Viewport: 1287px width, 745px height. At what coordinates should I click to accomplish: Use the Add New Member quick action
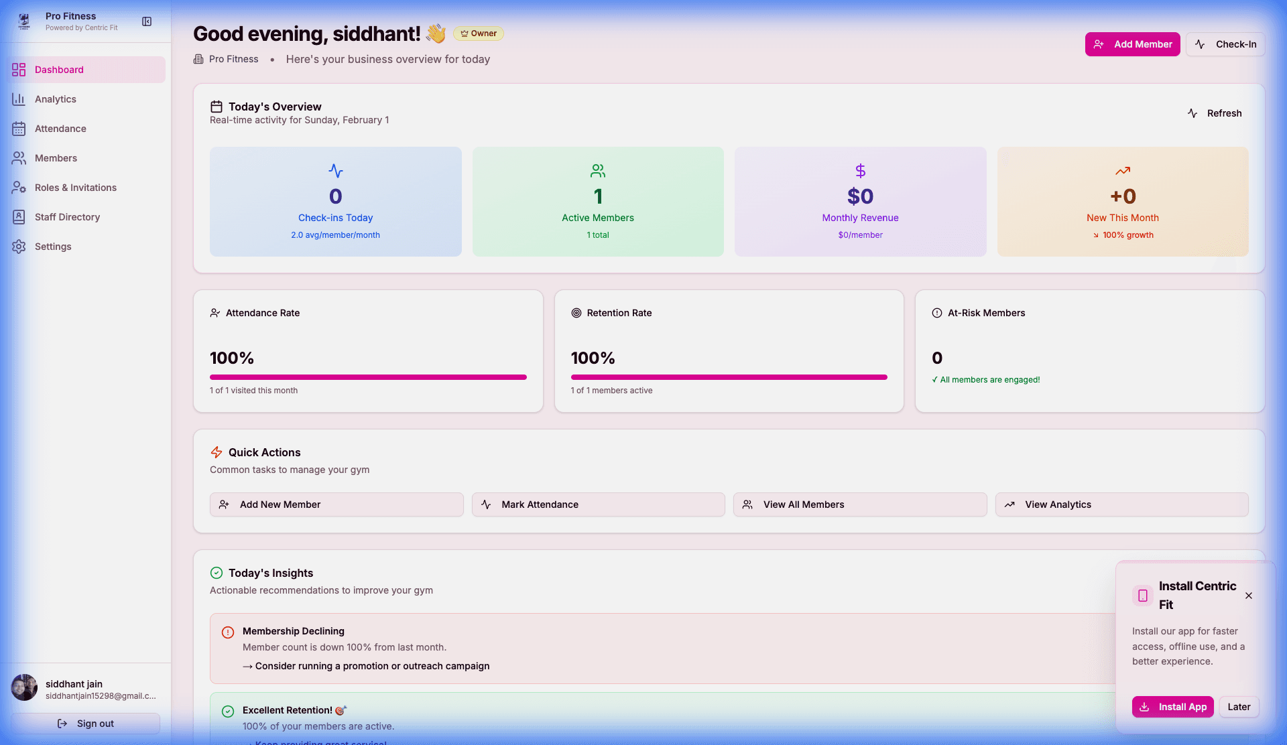pyautogui.click(x=336, y=504)
